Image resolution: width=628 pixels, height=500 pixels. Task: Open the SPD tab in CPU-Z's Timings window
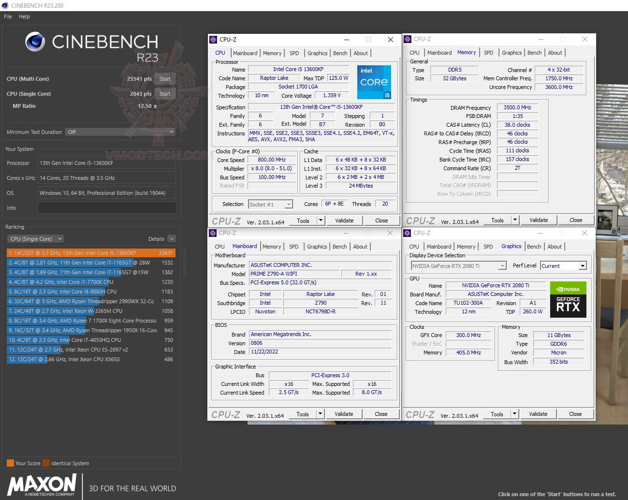489,53
